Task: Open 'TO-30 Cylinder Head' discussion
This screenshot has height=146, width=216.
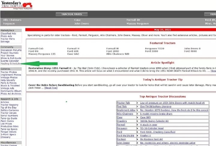Action: click(152, 128)
